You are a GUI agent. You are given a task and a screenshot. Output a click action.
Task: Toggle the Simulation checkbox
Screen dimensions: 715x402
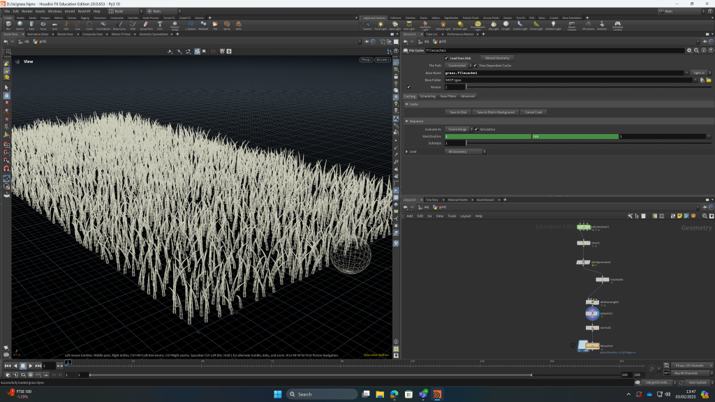click(x=476, y=129)
